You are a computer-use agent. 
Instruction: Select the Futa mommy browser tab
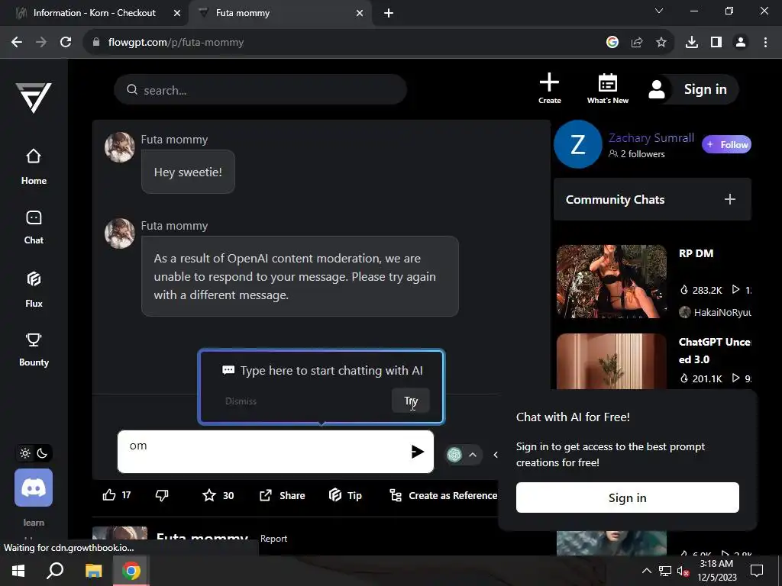point(280,13)
